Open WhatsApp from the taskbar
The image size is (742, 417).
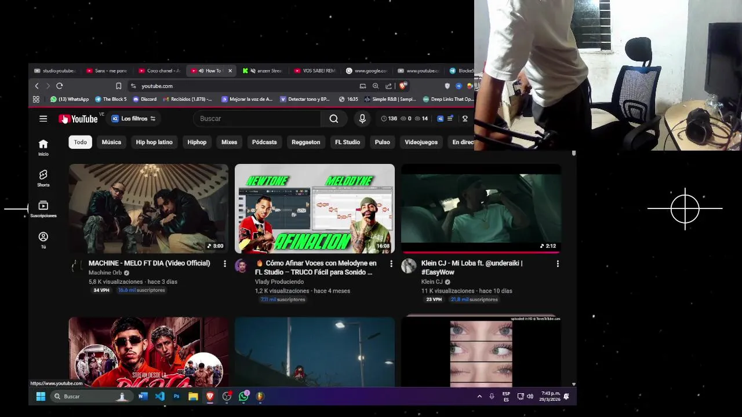pyautogui.click(x=243, y=396)
